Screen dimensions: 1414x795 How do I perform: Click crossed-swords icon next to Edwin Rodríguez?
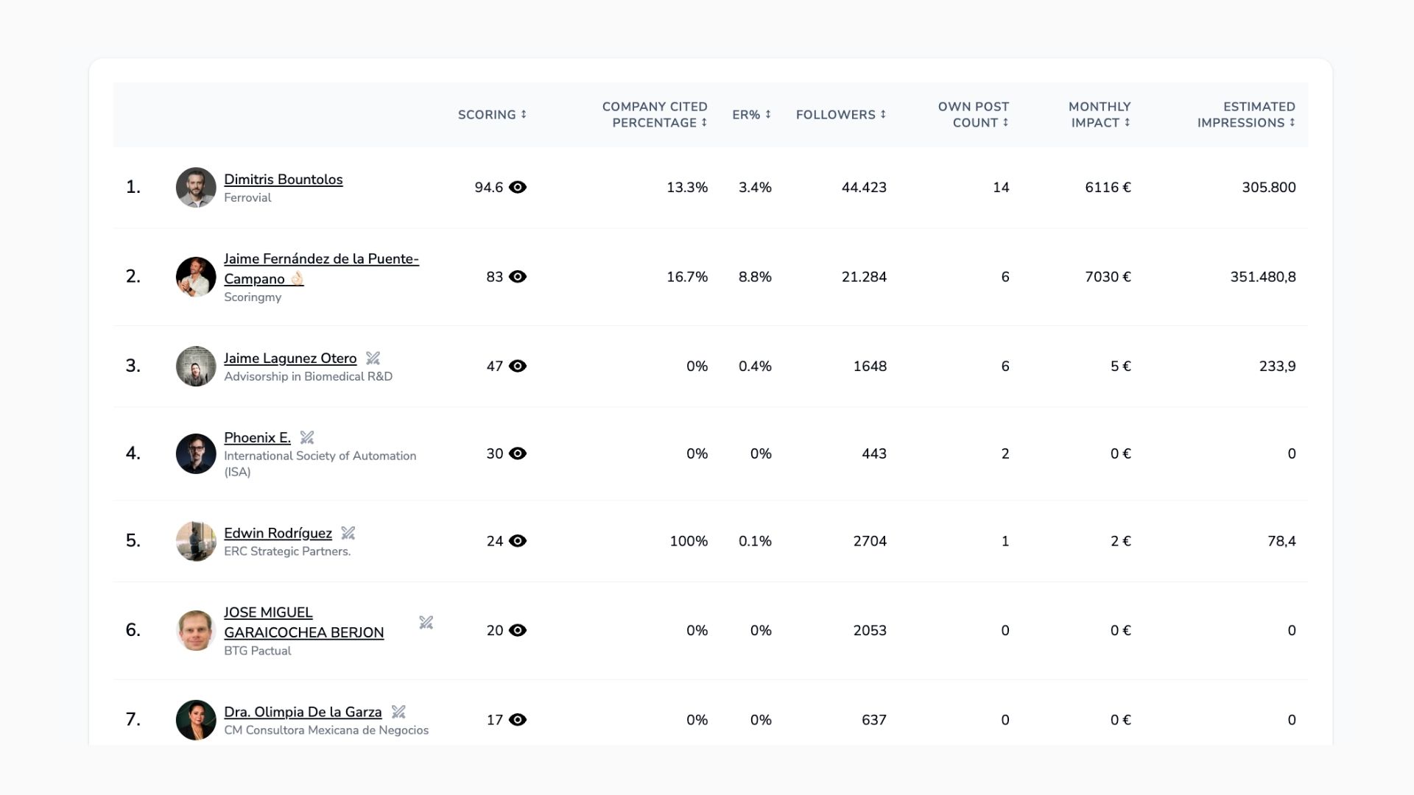click(x=348, y=533)
